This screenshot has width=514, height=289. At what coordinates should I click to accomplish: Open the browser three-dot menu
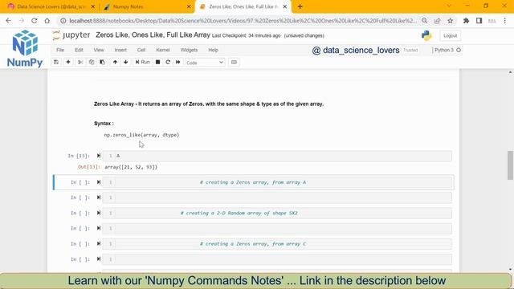505,21
